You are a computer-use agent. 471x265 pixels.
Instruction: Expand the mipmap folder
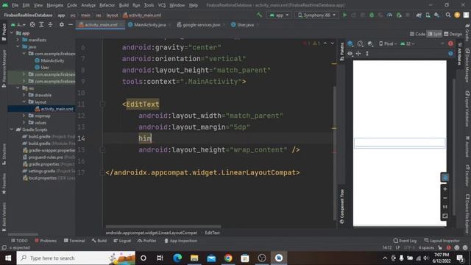24,116
